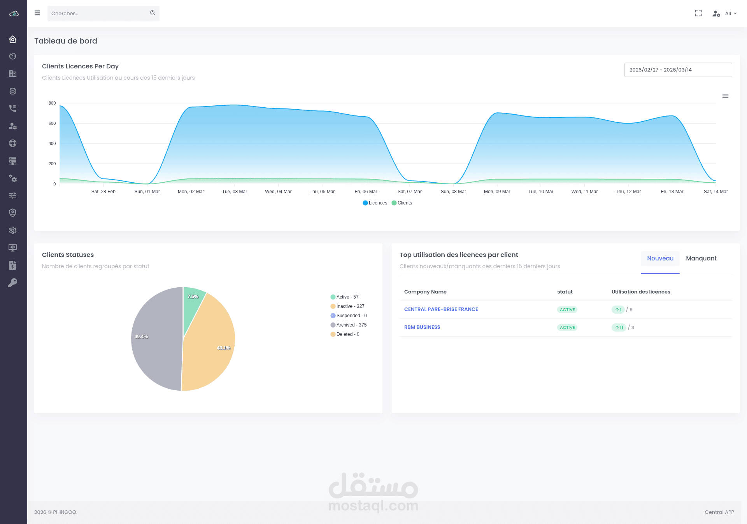This screenshot has width=747, height=524.
Task: Open the lifebuoy support sidebar icon
Action: pyautogui.click(x=13, y=143)
